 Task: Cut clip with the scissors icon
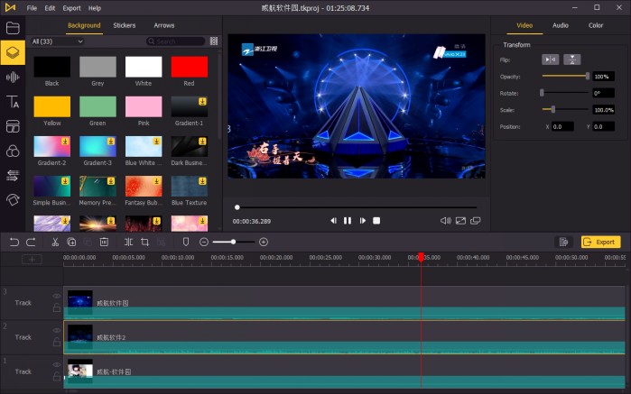coord(55,242)
